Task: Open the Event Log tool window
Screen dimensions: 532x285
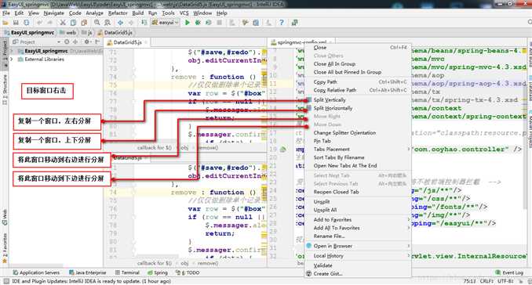Action: [509, 272]
